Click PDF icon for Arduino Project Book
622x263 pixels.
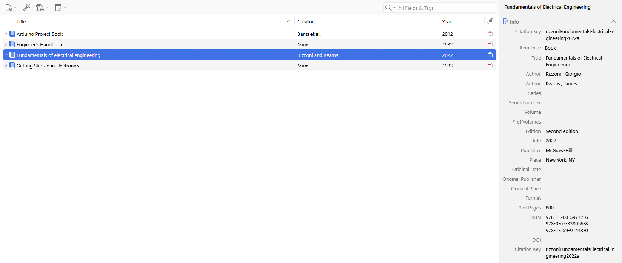(490, 34)
